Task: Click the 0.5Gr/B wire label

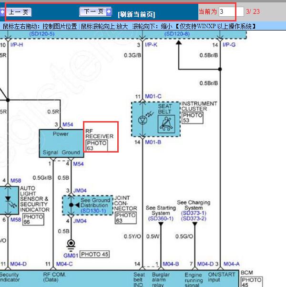Action: click(42, 178)
